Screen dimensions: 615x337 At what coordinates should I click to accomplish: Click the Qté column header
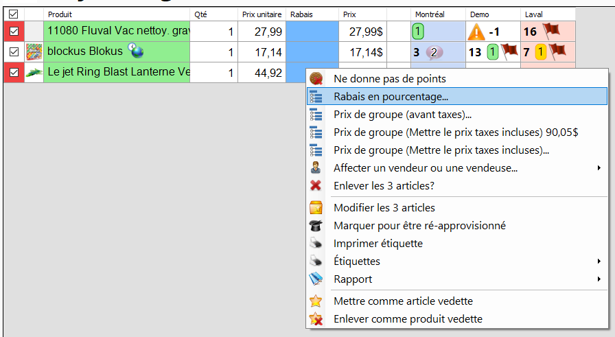click(x=213, y=14)
